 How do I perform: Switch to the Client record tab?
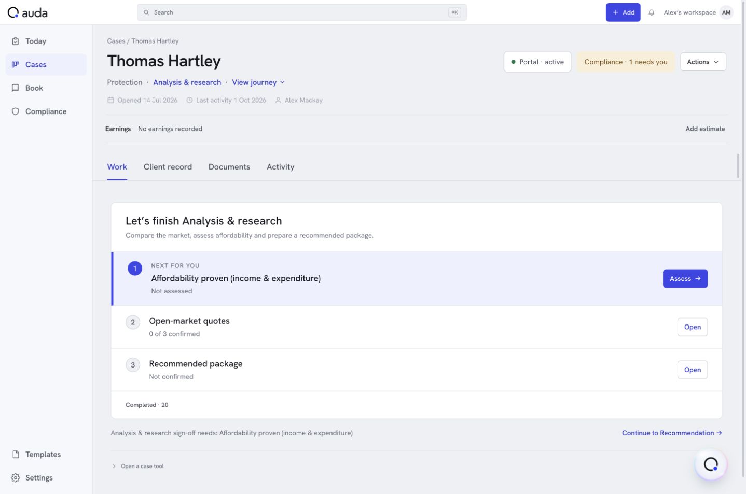pyautogui.click(x=168, y=167)
